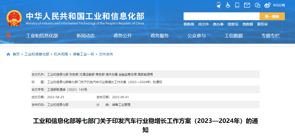Click the RSS订阅 link

[279, 5]
